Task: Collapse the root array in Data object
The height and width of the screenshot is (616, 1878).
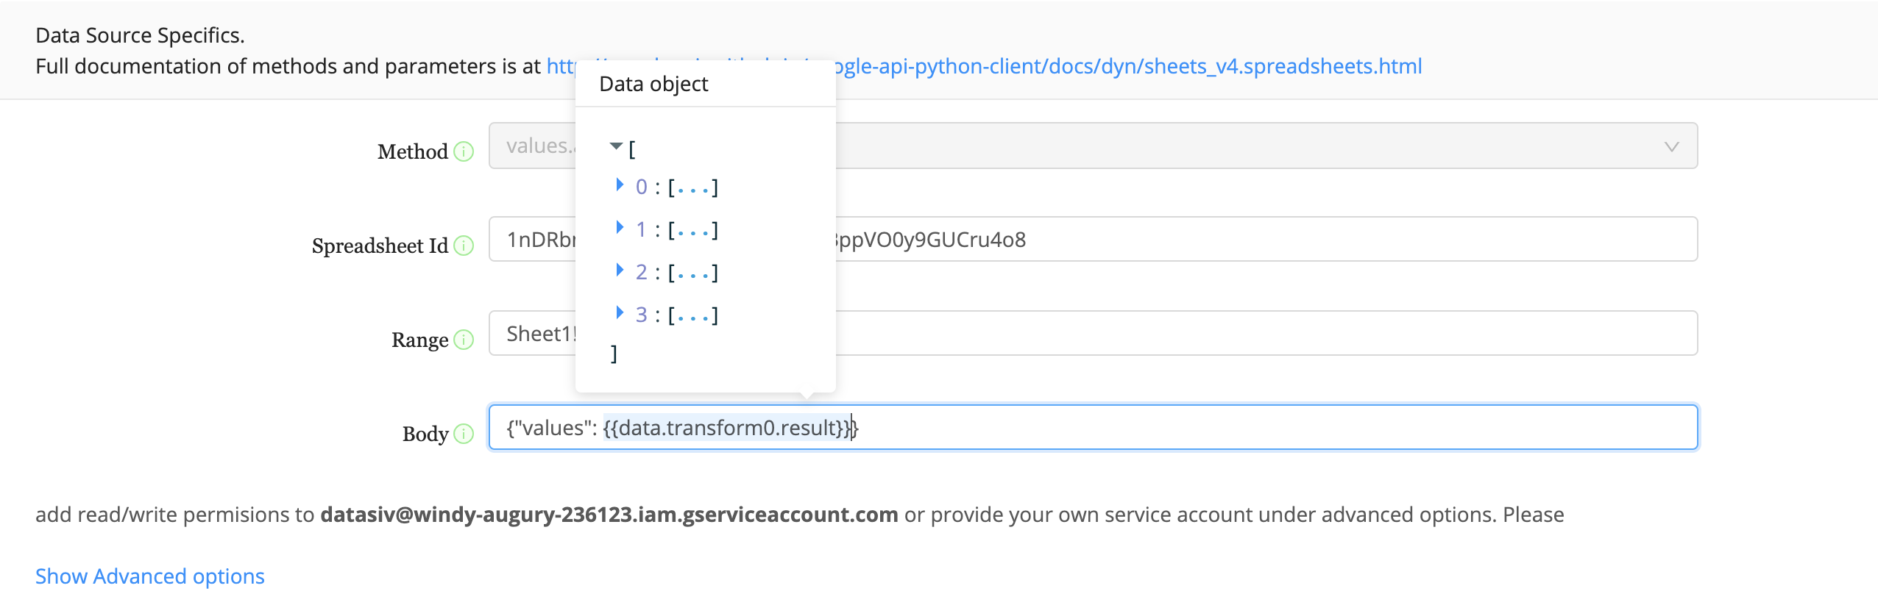Action: [617, 146]
